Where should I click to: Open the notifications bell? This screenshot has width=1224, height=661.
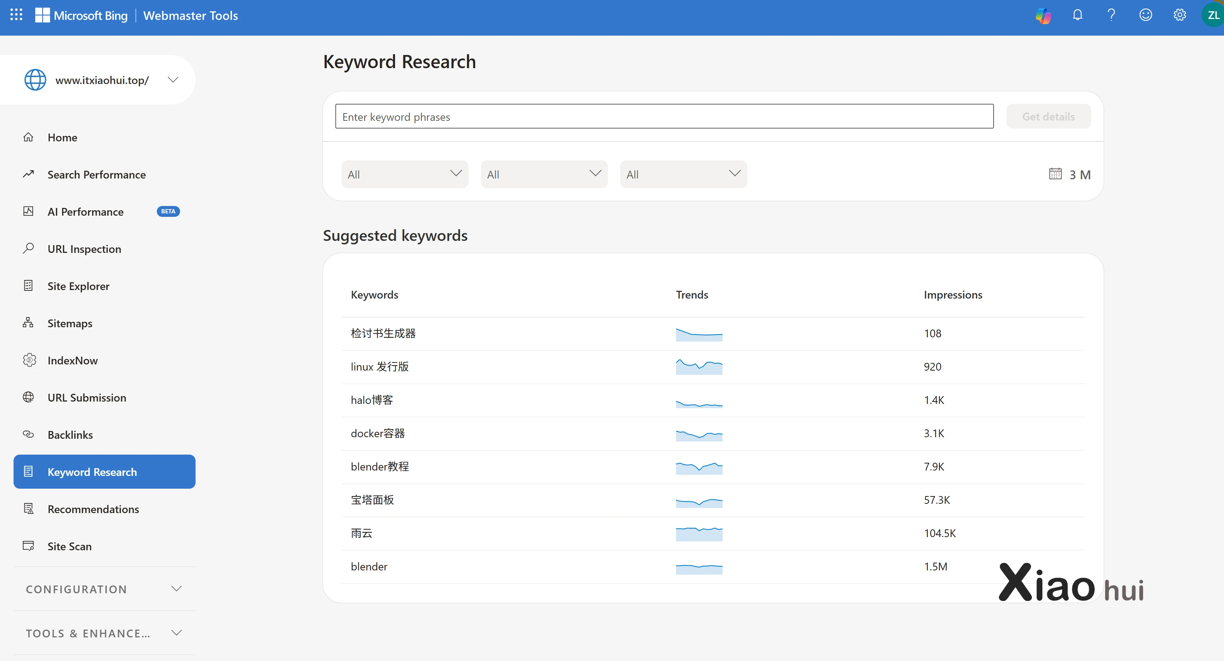tap(1077, 15)
